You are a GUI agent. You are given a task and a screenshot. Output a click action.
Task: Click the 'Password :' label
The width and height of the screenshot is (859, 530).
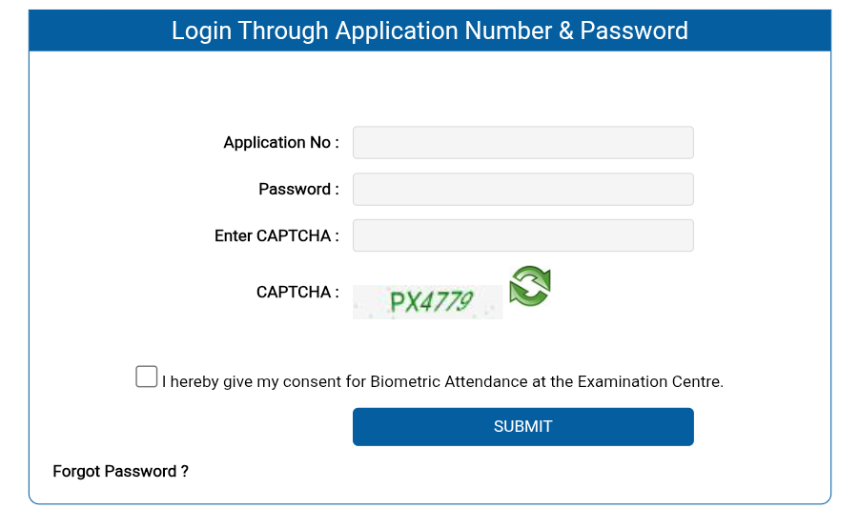[x=298, y=190]
